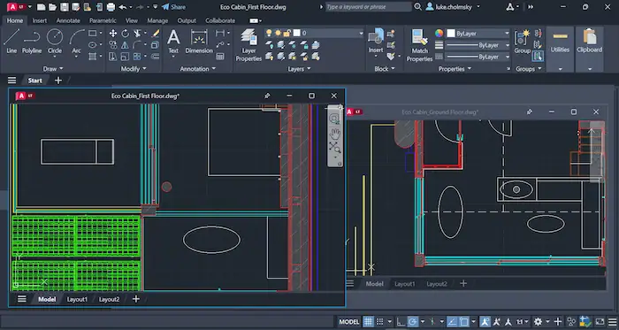This screenshot has height=330, width=619.
Task: Select the Pan hand tool in navigation bar
Action: coord(335,134)
